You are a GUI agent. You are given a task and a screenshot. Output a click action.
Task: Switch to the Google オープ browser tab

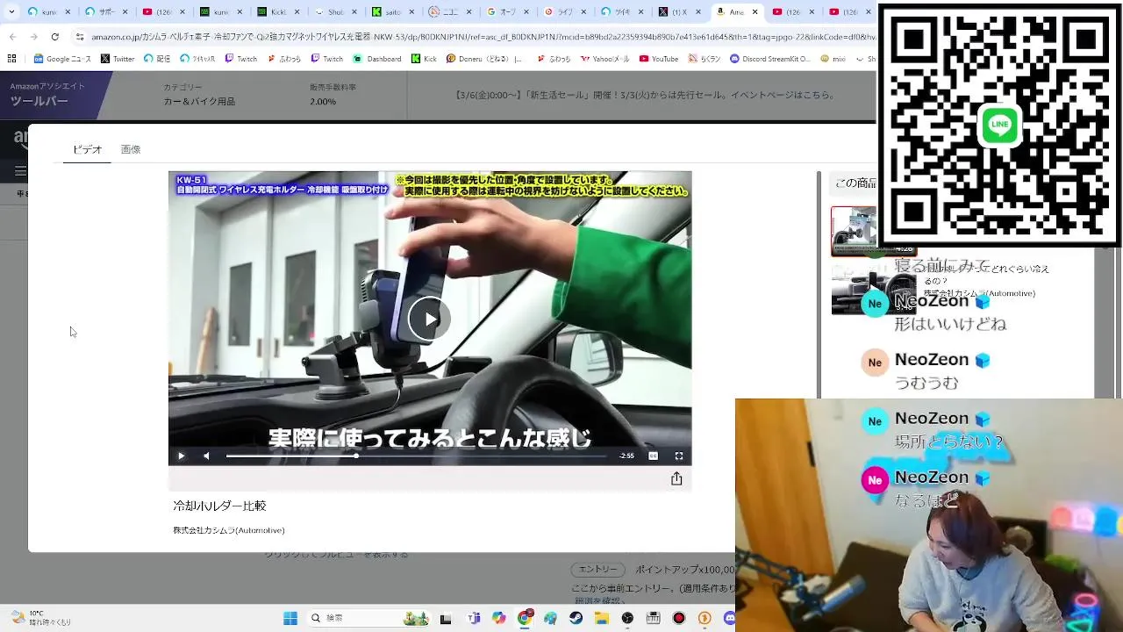point(518,12)
